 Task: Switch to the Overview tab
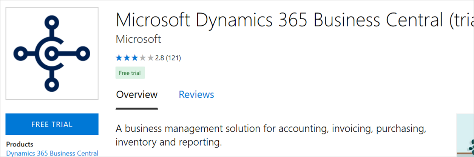pos(137,94)
